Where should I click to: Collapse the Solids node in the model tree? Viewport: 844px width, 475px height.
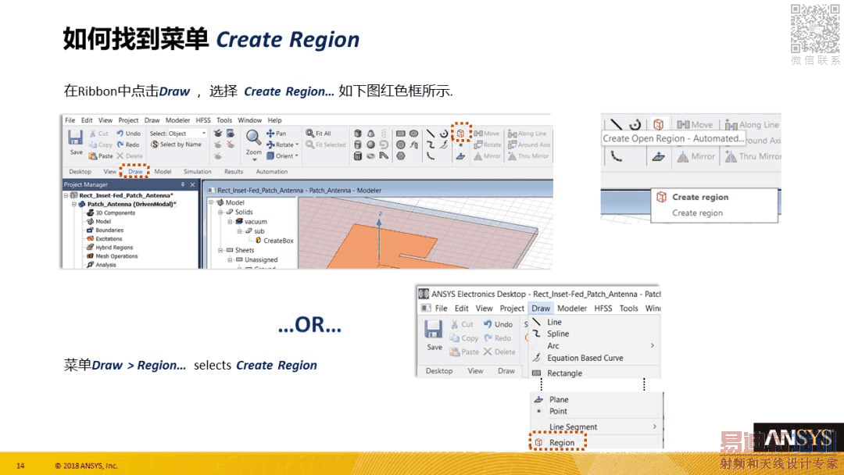coord(220,212)
